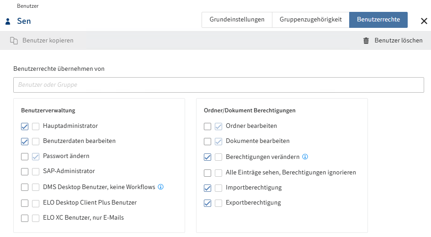Click the copy icon for Benutzer kopieren
Image resolution: width=431 pixels, height=237 pixels.
(x=14, y=41)
